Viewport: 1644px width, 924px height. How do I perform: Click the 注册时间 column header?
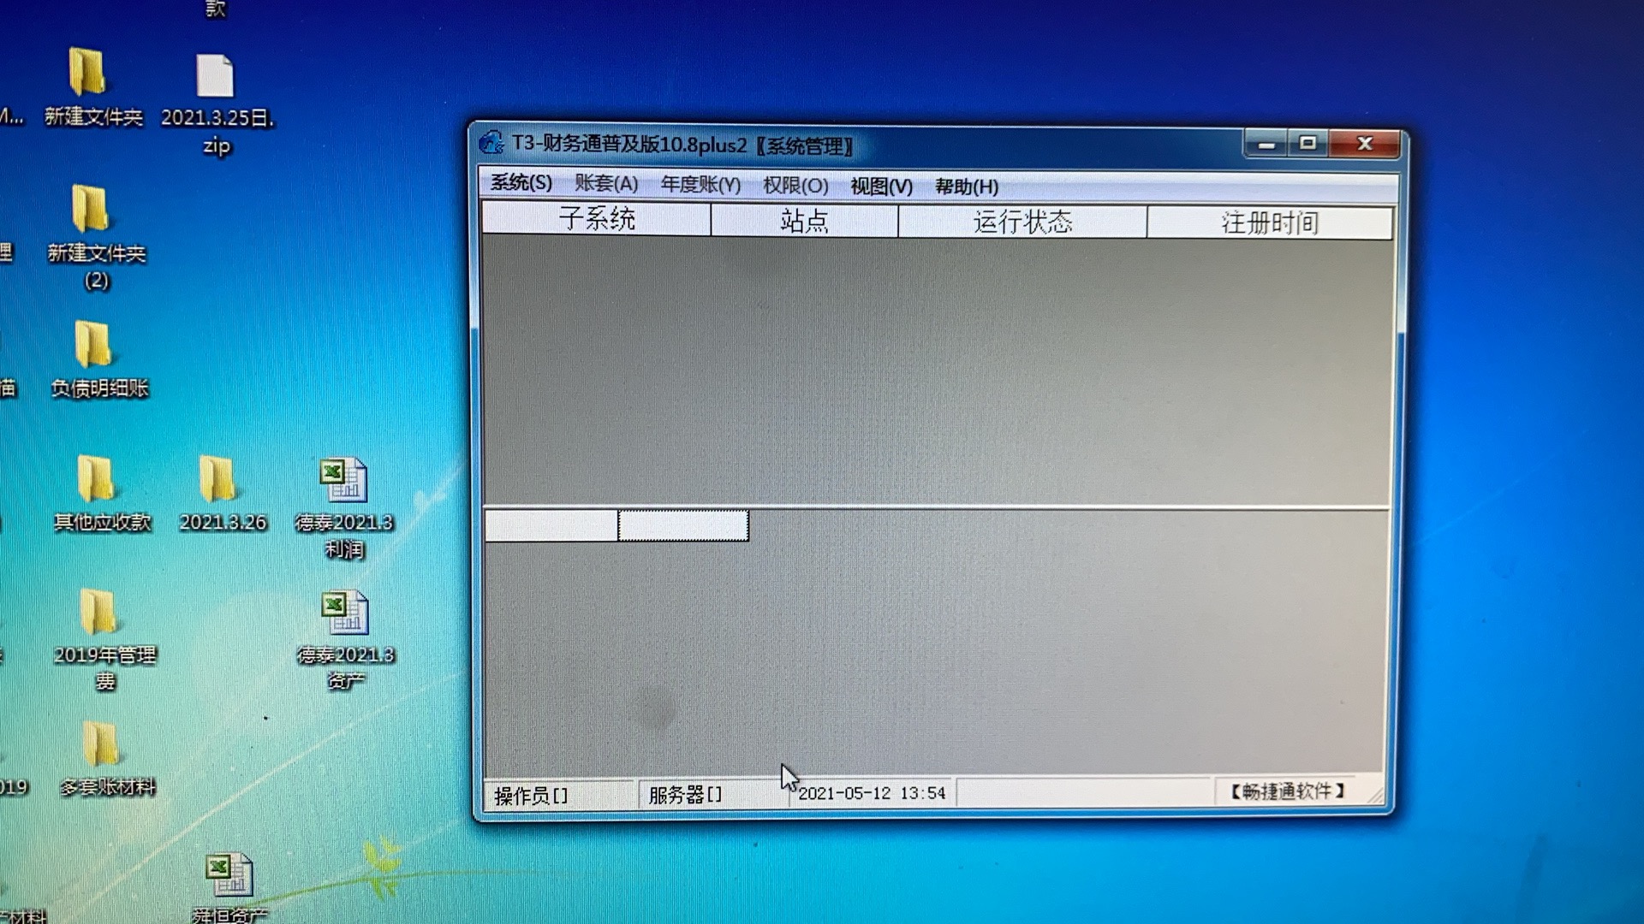pyautogui.click(x=1270, y=223)
